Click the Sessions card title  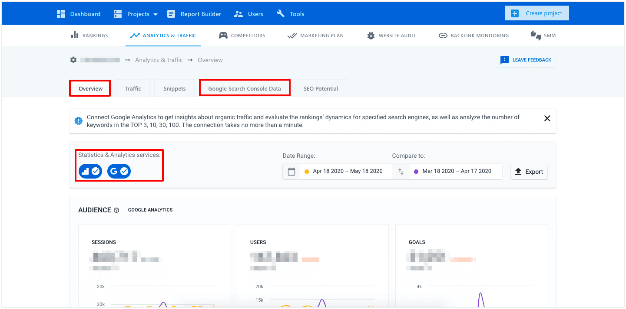(x=104, y=242)
